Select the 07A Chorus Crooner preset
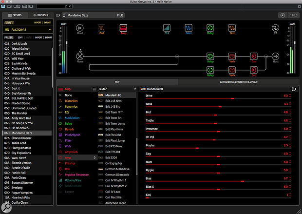This screenshot has width=302, height=214. (27, 138)
